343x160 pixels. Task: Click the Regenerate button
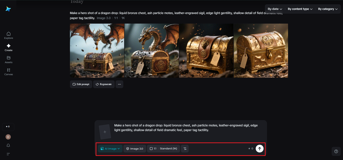click(104, 84)
